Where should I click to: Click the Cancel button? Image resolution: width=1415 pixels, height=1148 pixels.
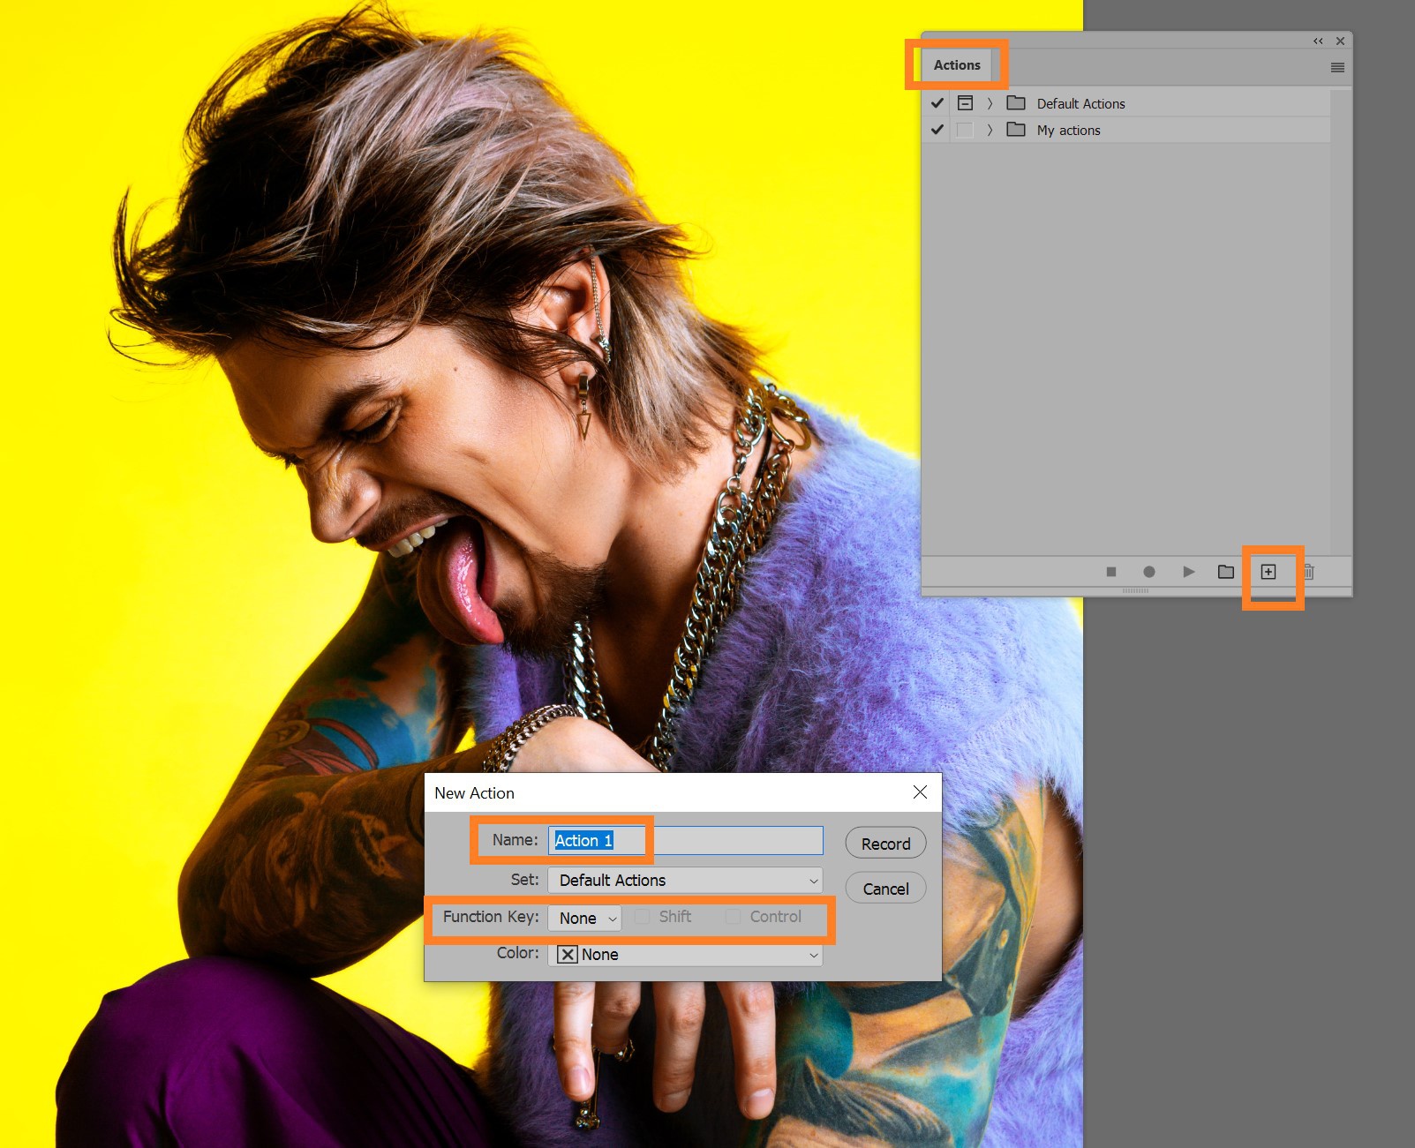pos(885,889)
